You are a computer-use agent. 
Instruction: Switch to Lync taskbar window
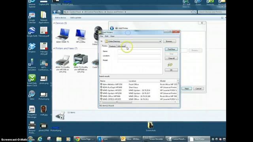click(108, 139)
